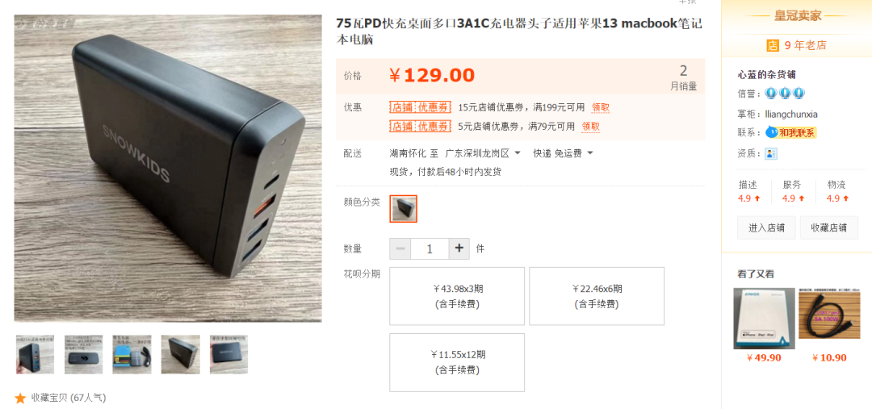Click the 收藏店铺 button
This screenshot has width=872, height=409.
[x=828, y=227]
